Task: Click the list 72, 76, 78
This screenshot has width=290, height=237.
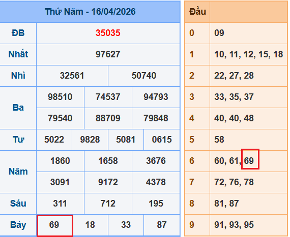Action: tap(234, 182)
